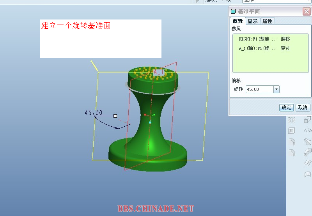Click the 45.00 rotation input field
Viewport: 312px width, 216px height.
tap(260, 89)
